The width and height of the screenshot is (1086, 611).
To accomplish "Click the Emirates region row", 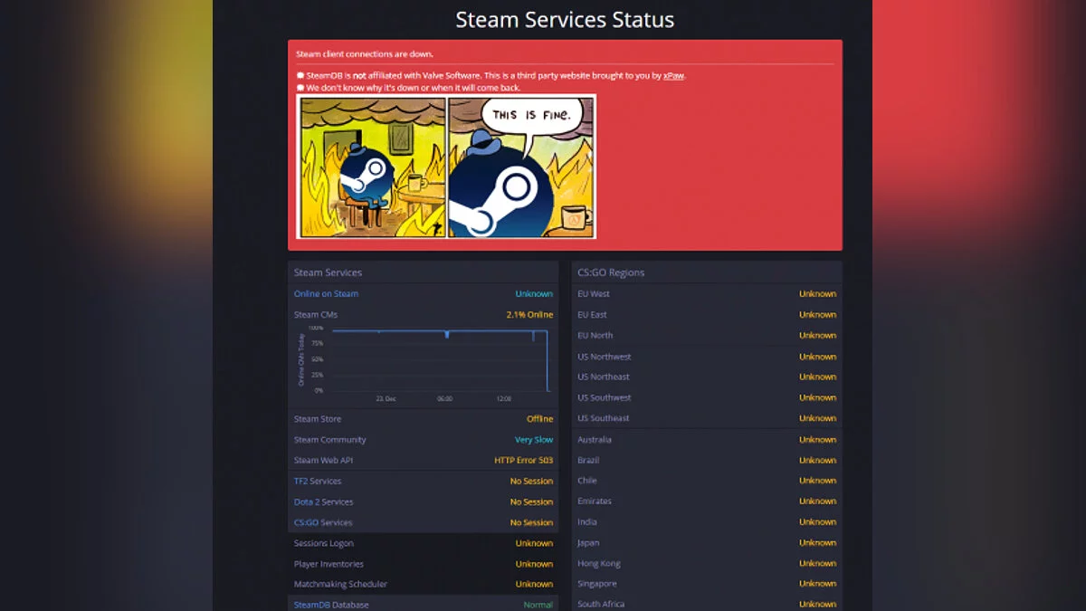I will (707, 501).
